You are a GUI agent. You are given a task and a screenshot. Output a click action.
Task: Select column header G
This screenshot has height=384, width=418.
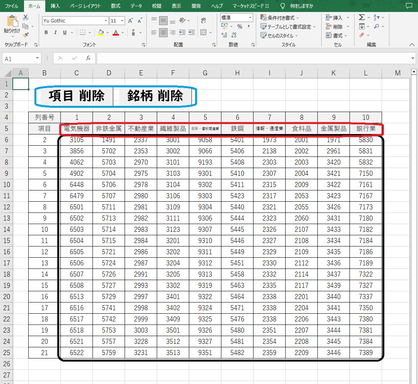click(205, 73)
